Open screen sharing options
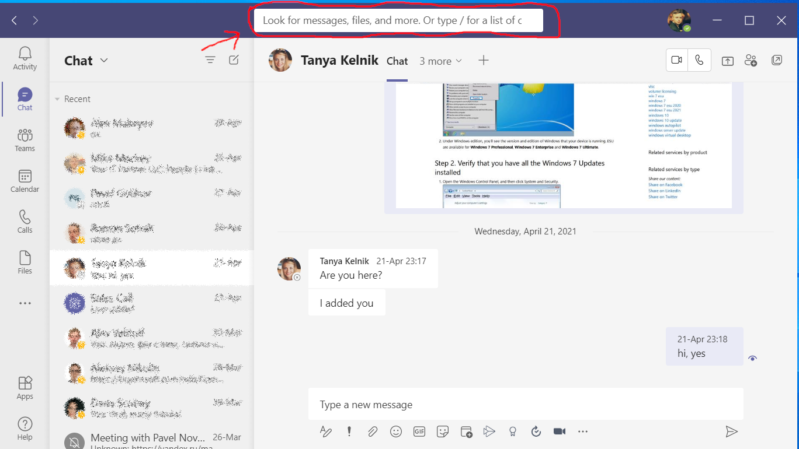 click(x=728, y=60)
